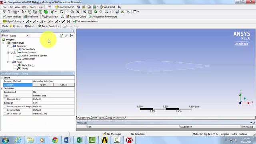Open the Units menu
The width and height of the screenshot is (256, 144).
click(24, 7)
